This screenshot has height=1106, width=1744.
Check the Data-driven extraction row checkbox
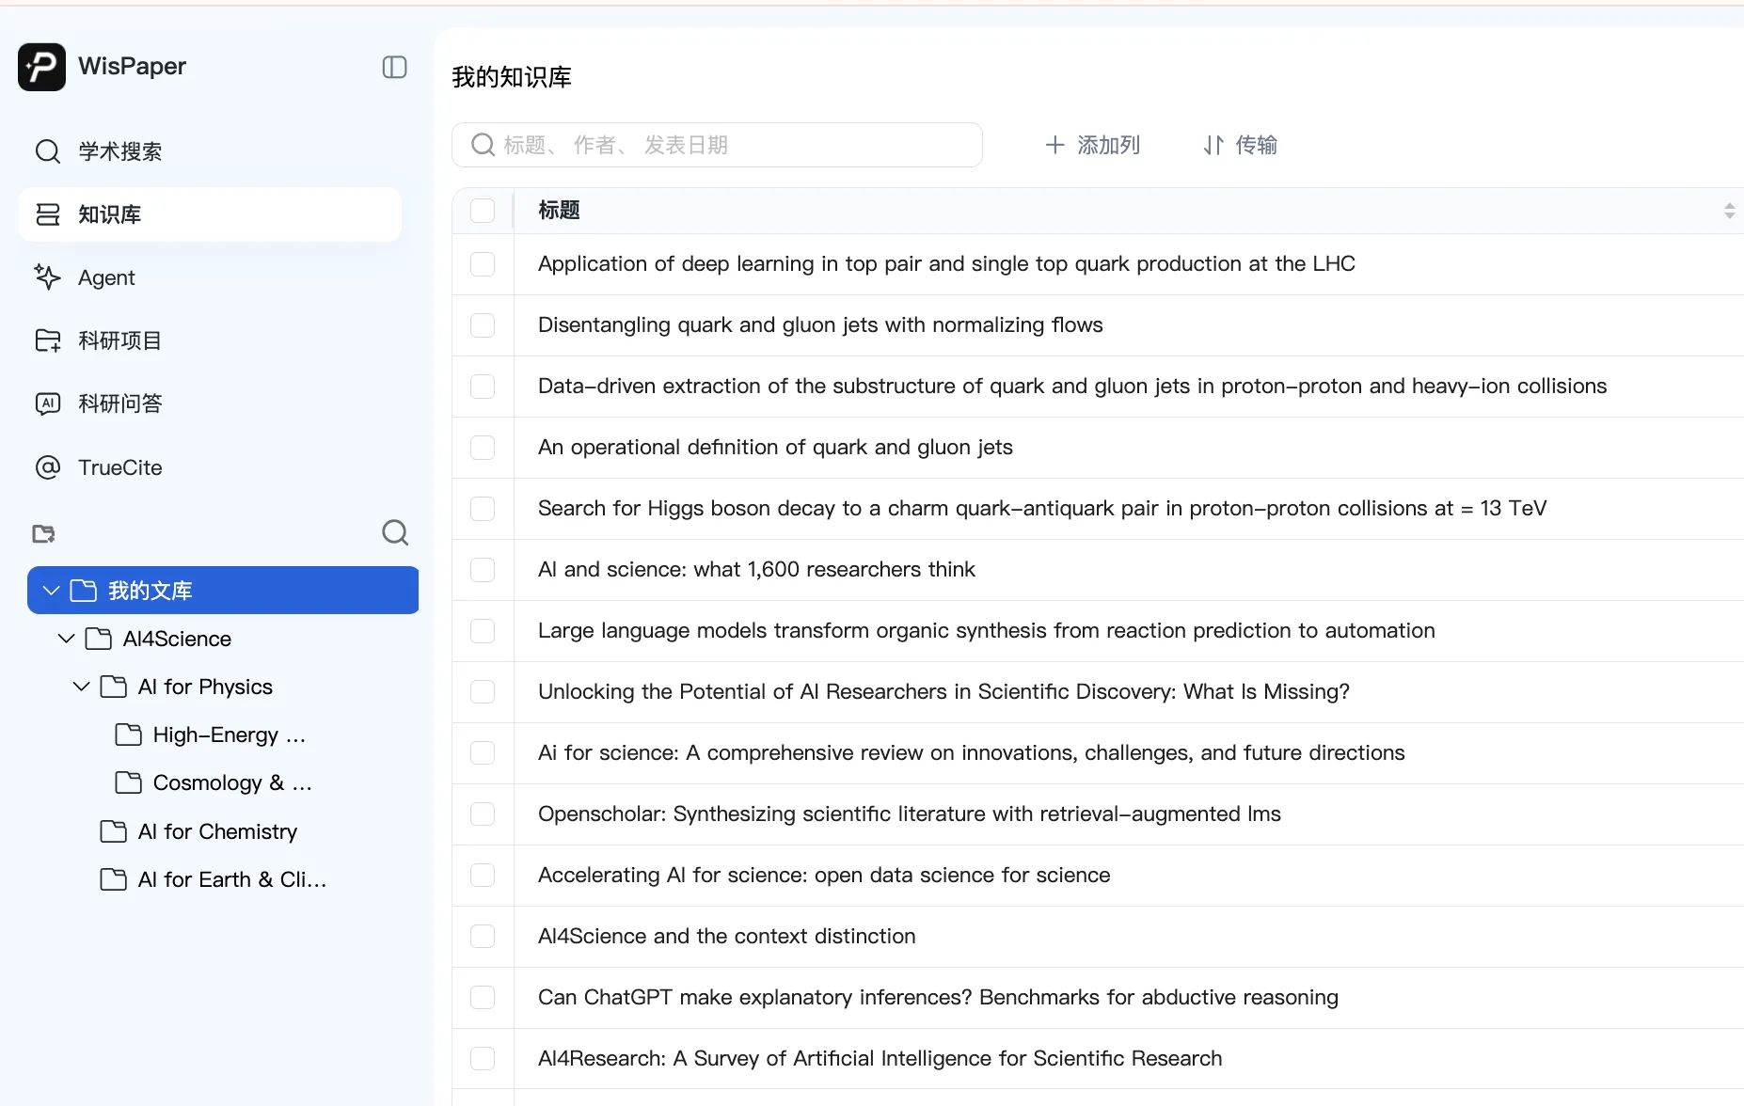[483, 387]
